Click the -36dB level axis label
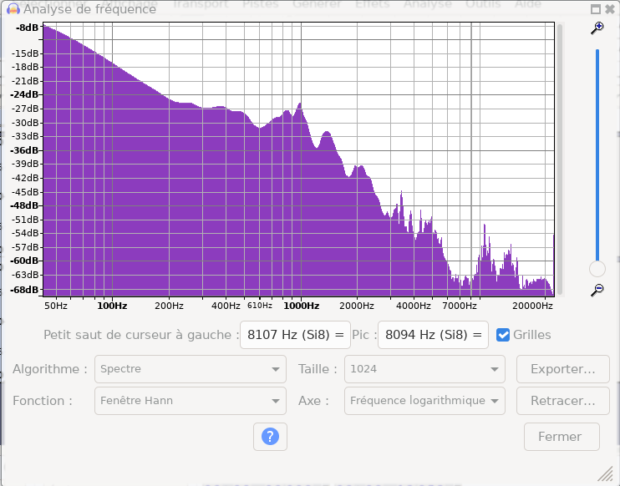The width and height of the screenshot is (620, 486). (24, 150)
